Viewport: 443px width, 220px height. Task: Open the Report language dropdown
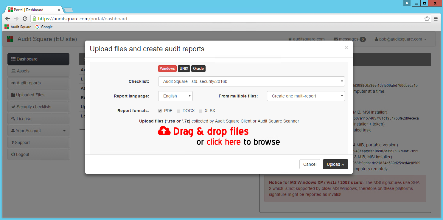pos(175,96)
